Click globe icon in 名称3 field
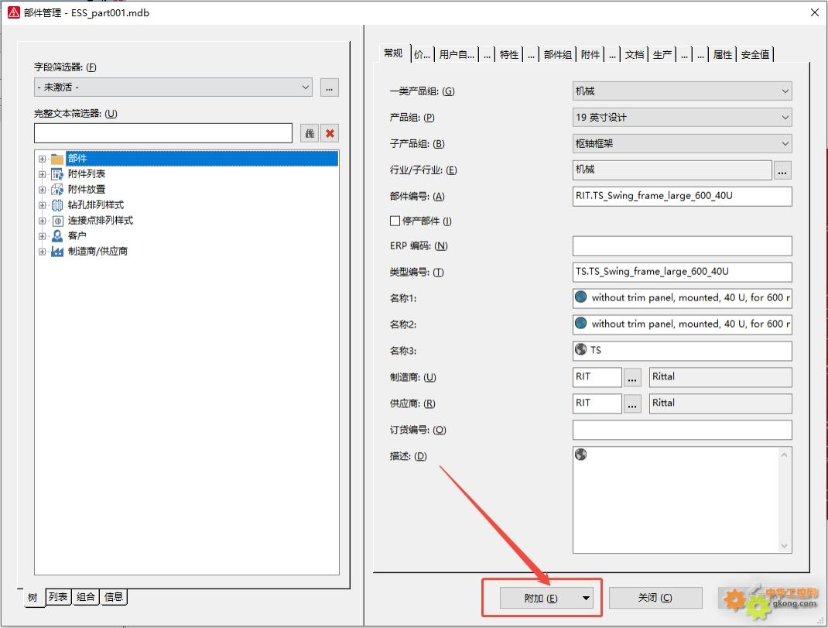This screenshot has width=828, height=628. (x=581, y=349)
